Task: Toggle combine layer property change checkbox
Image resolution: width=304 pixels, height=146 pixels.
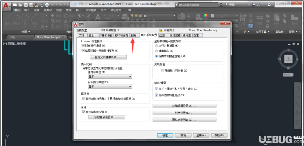Action: (157, 95)
